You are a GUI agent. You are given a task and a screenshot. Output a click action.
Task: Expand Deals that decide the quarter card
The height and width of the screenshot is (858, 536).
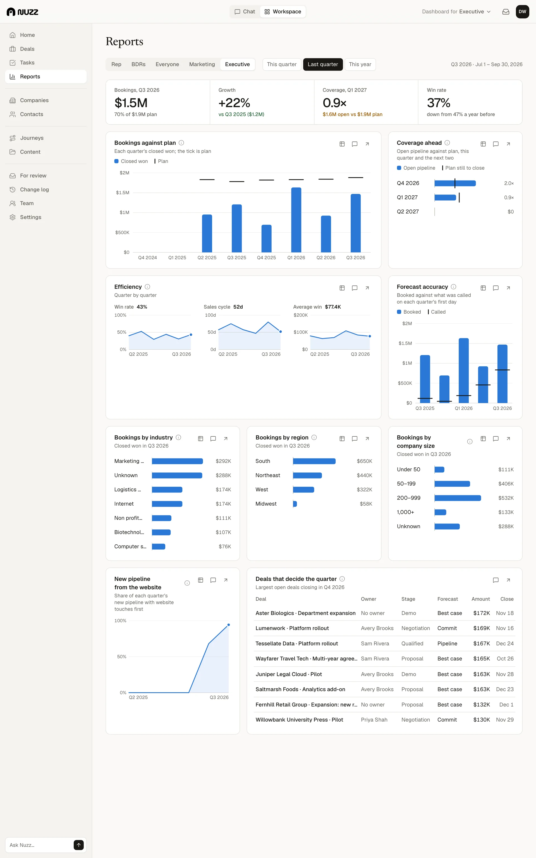pos(508,580)
